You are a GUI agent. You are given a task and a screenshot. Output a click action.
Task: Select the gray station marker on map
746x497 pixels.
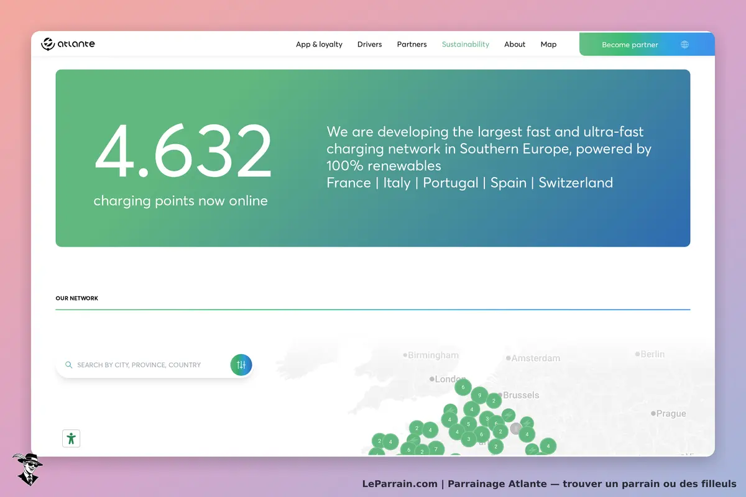pyautogui.click(x=516, y=429)
